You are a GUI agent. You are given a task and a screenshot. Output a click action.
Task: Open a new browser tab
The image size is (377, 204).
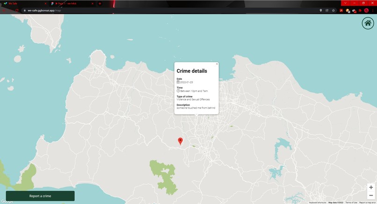[x=100, y=4]
